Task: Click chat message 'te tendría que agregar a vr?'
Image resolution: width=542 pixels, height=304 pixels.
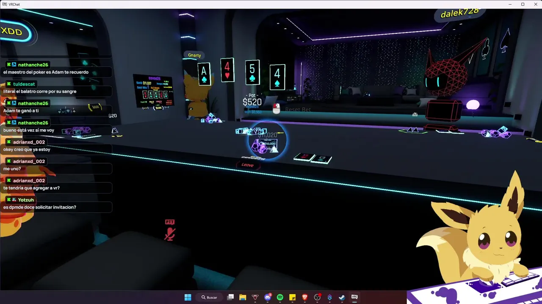Action: click(x=31, y=188)
